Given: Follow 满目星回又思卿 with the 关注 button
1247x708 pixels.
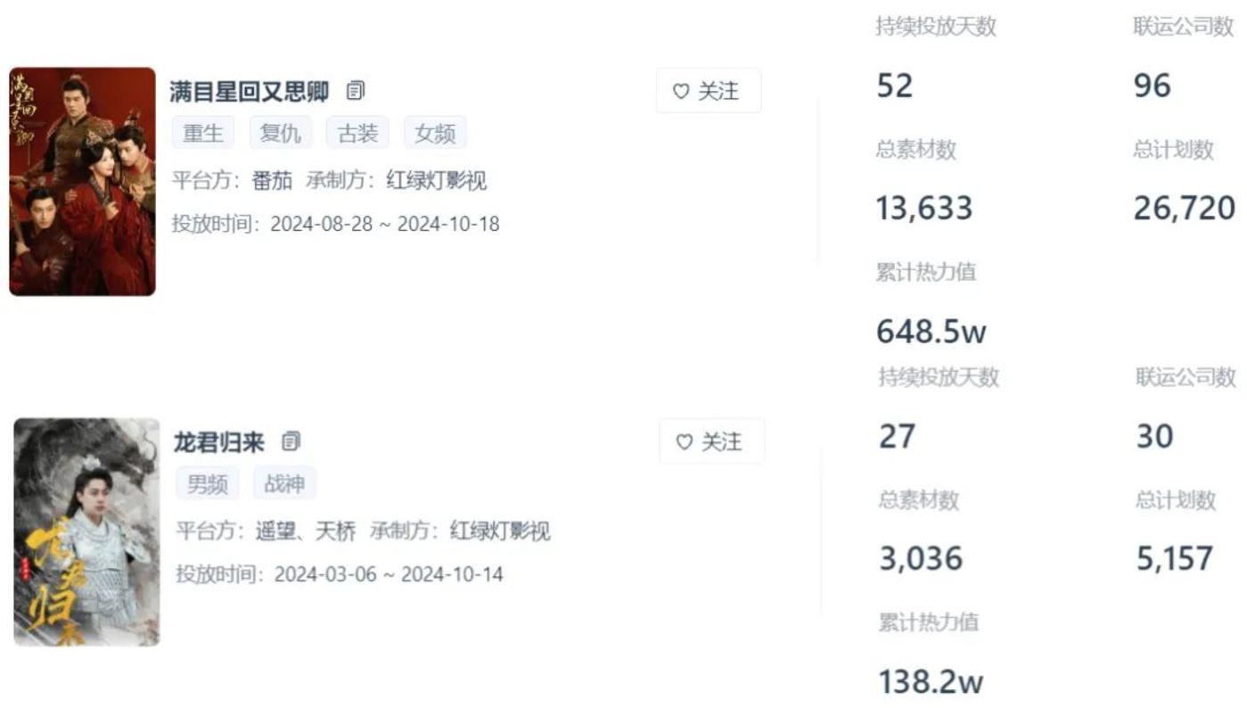Looking at the screenshot, I should [709, 91].
